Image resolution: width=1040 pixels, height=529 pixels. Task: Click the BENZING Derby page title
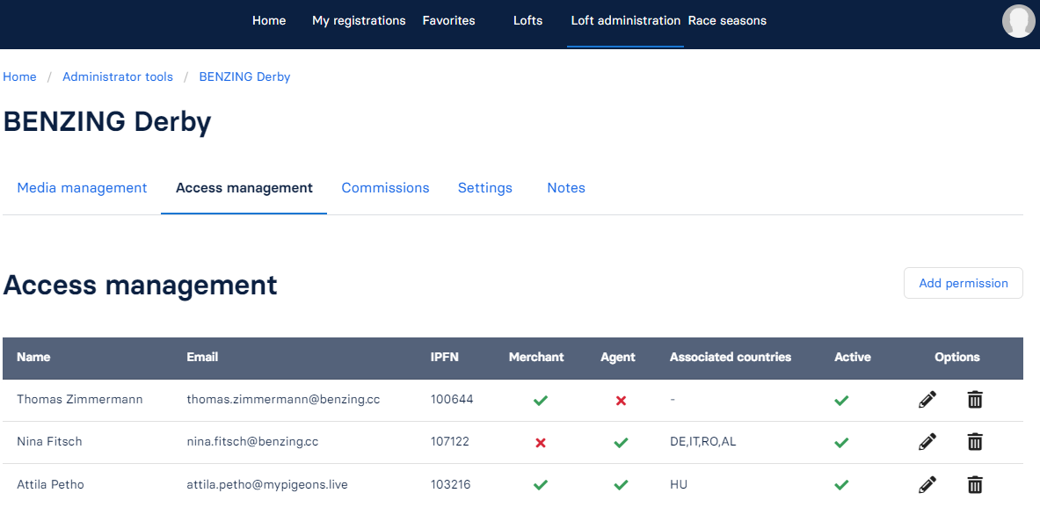point(107,123)
